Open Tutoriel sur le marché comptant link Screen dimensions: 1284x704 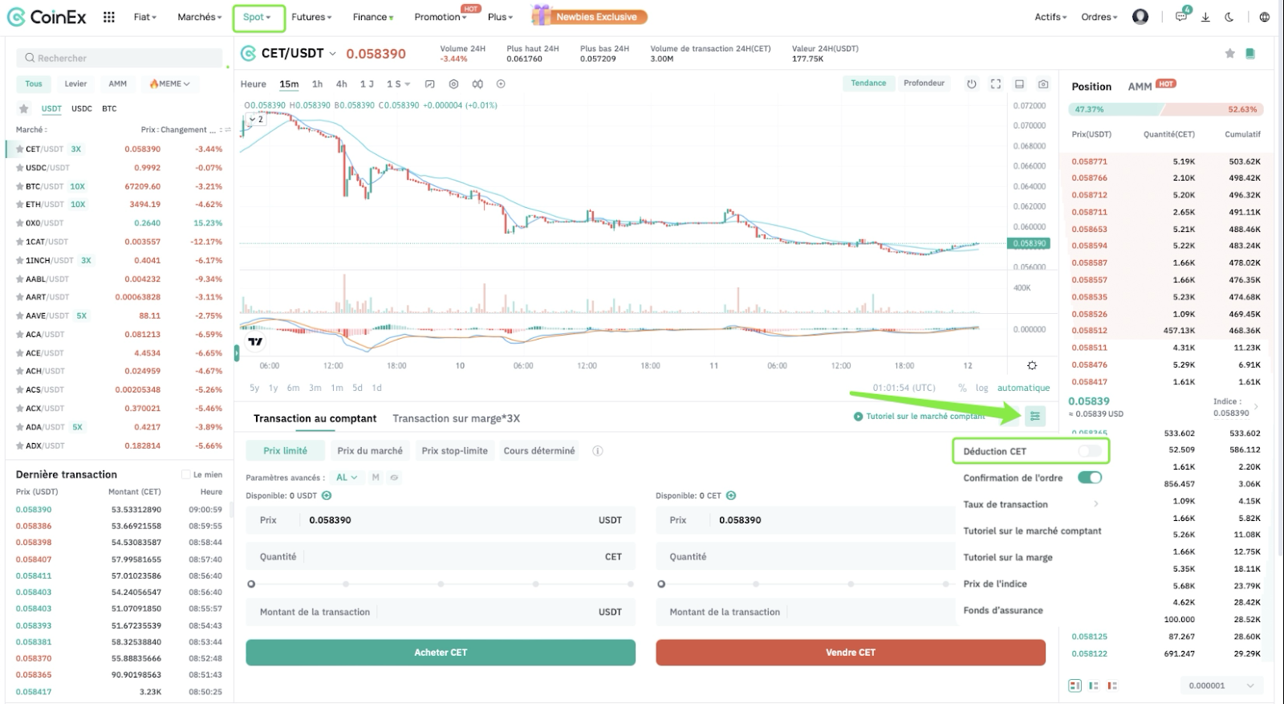pyautogui.click(x=920, y=417)
